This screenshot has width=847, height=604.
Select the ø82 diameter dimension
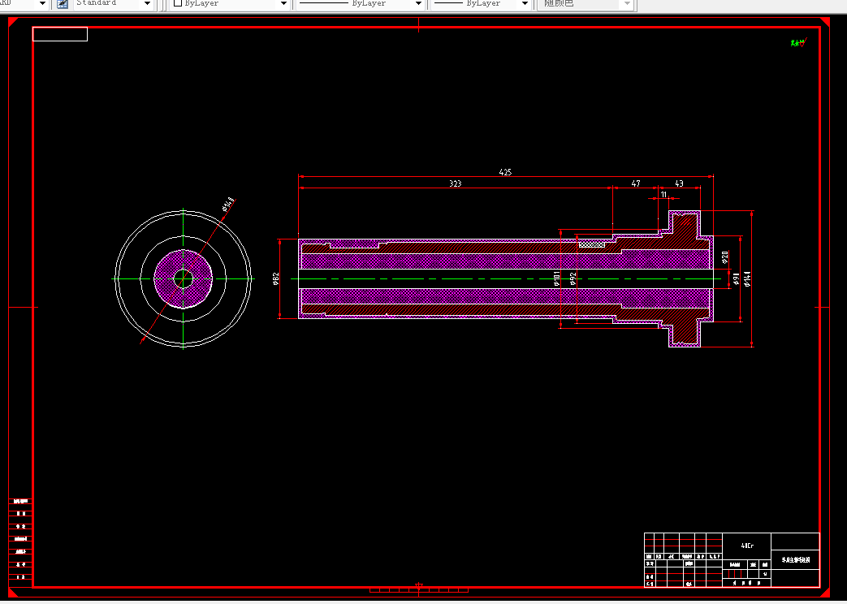point(276,278)
